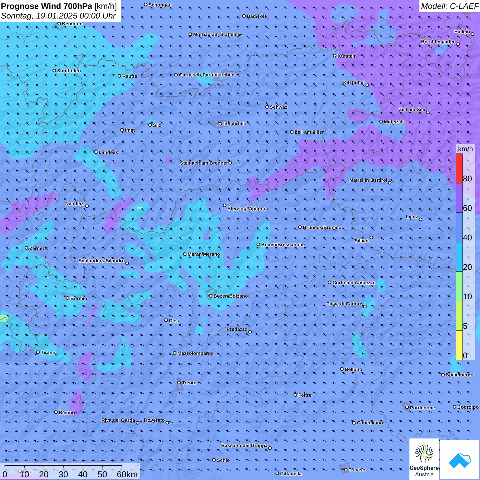Click the Bassano del Grappa label
The width and height of the screenshot is (480, 480).
point(244,445)
